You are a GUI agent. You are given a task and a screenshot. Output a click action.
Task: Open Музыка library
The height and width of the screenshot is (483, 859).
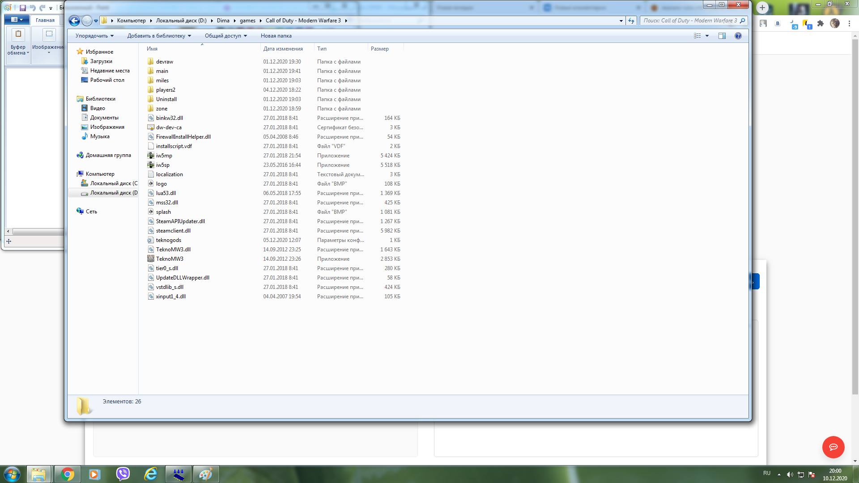(x=100, y=136)
